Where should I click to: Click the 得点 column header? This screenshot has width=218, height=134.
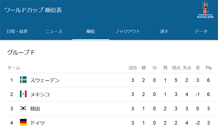point(176,68)
